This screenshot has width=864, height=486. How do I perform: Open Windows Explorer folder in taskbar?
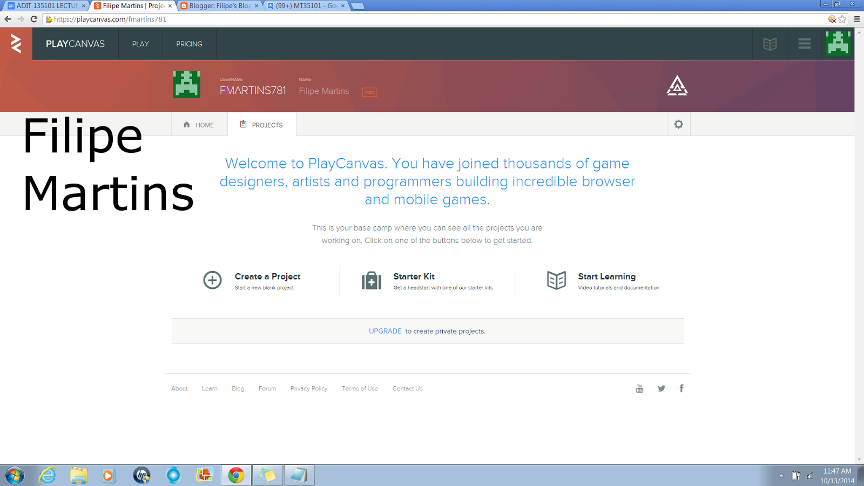79,475
